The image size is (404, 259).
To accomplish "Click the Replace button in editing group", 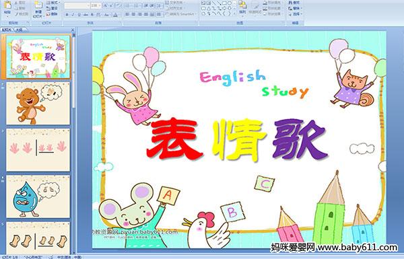I will (295, 8).
